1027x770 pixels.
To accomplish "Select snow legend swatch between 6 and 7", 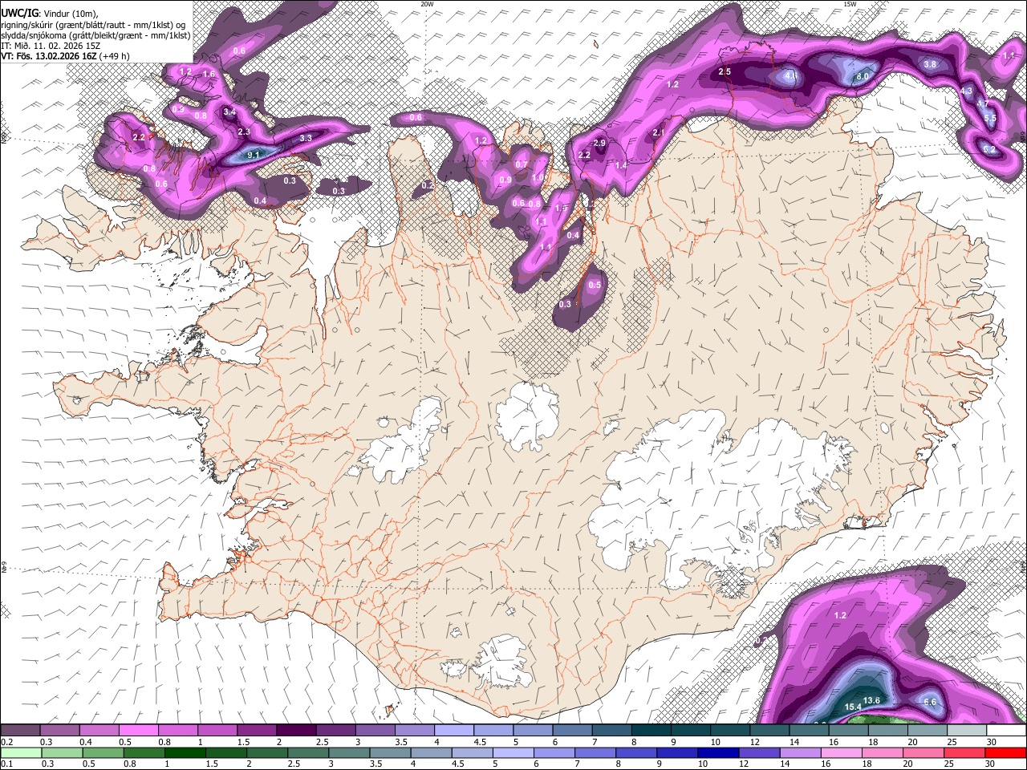I will (572, 731).
